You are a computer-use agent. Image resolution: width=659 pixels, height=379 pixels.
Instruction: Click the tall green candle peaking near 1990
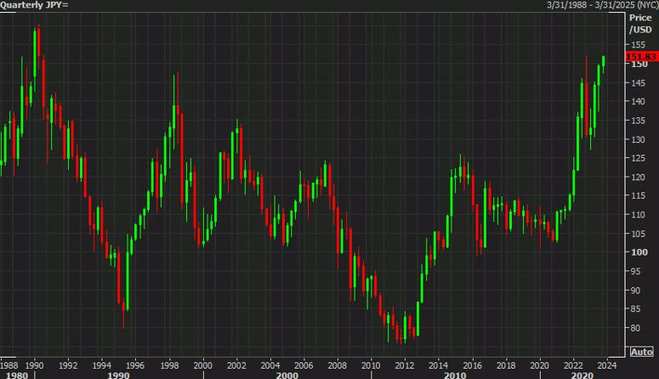35,58
